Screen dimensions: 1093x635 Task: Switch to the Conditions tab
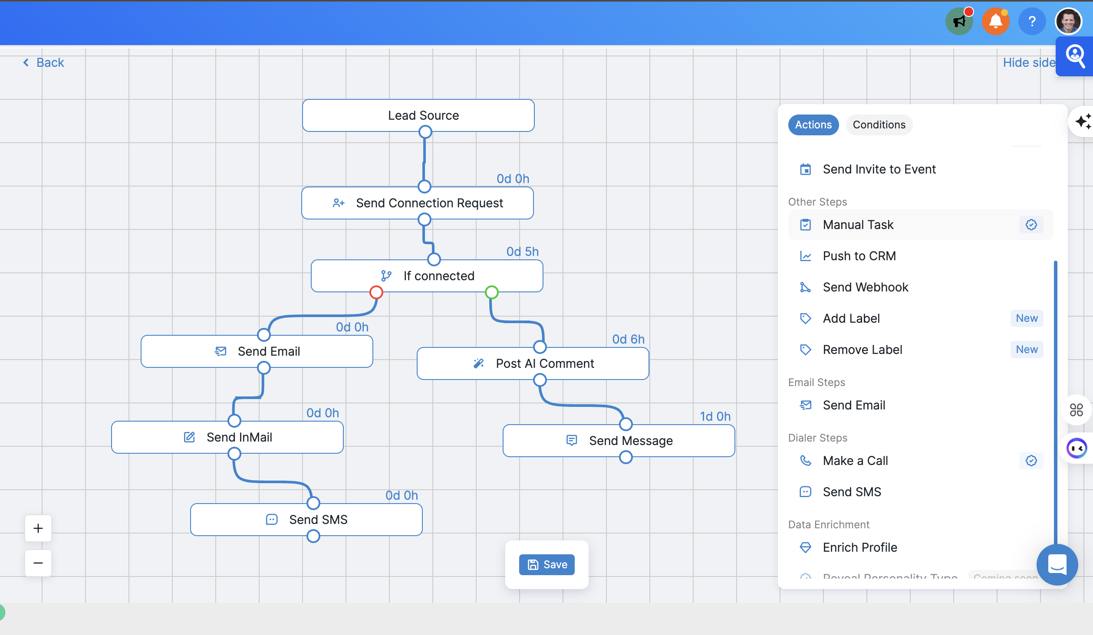click(x=879, y=125)
